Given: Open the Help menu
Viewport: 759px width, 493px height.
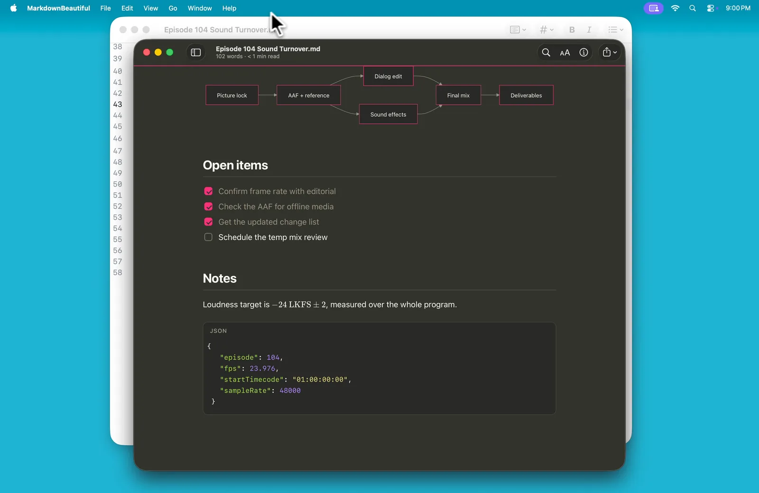Looking at the screenshot, I should coord(229,8).
